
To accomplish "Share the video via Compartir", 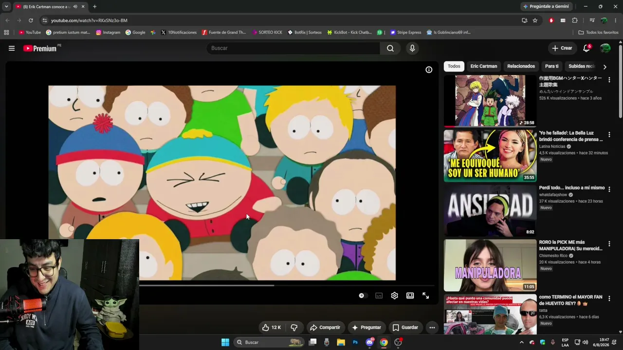I will pyautogui.click(x=325, y=328).
